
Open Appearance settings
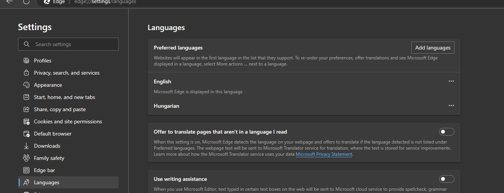coord(68,85)
